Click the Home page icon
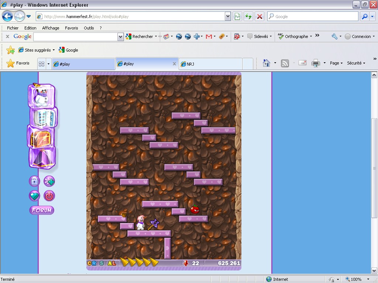 267,63
